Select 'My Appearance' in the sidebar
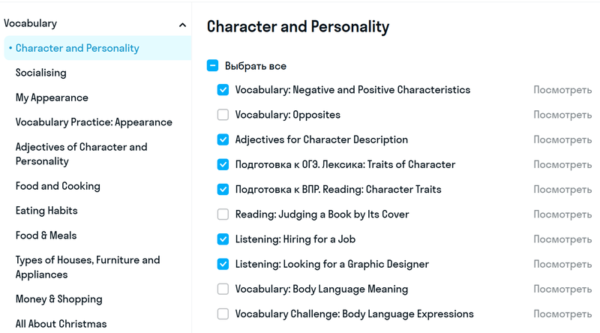 pos(52,97)
